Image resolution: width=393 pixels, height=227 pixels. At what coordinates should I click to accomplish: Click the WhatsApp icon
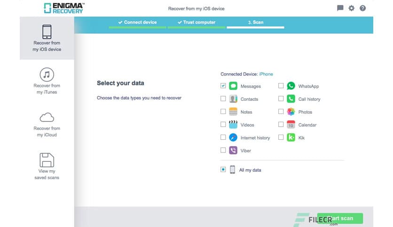pyautogui.click(x=291, y=86)
